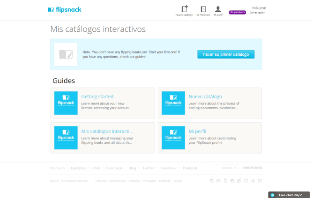312x198 pixels.
Task: Click the Getting started guide thumbnail icon
Action: click(66, 103)
